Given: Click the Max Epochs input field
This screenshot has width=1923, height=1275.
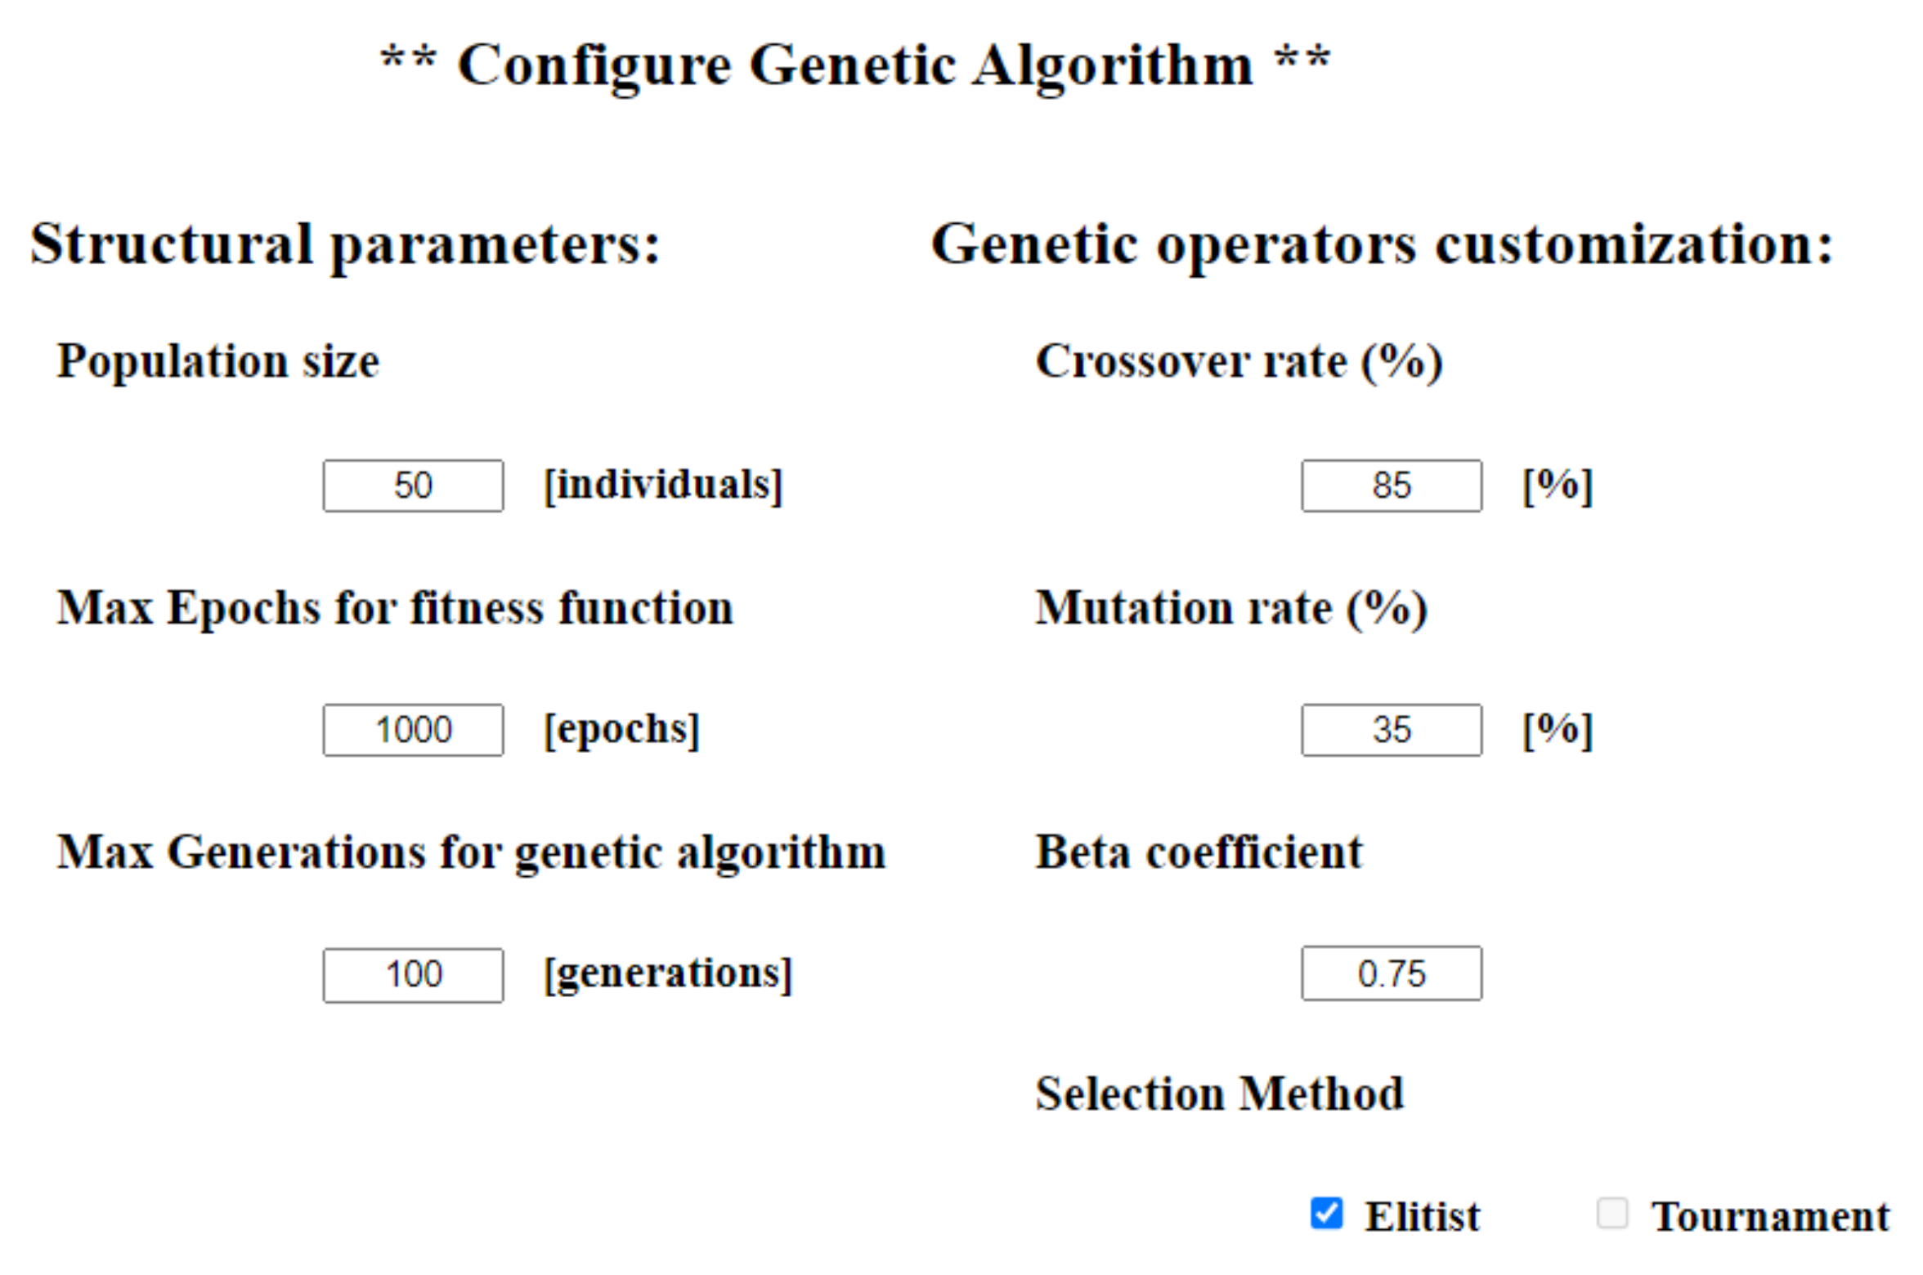Looking at the screenshot, I should [413, 730].
